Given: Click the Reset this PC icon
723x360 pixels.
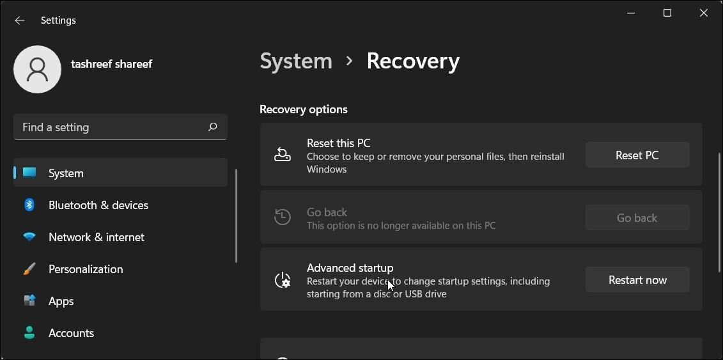Looking at the screenshot, I should pyautogui.click(x=283, y=155).
